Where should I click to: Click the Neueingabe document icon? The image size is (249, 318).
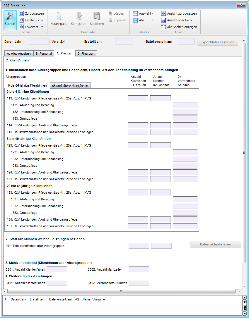click(x=59, y=16)
